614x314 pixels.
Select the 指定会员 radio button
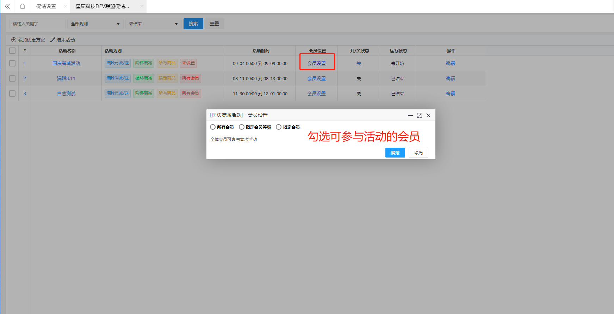click(279, 127)
